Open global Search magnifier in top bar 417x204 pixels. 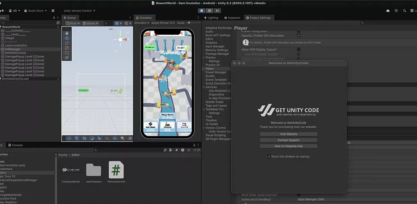pyautogui.click(x=404, y=11)
